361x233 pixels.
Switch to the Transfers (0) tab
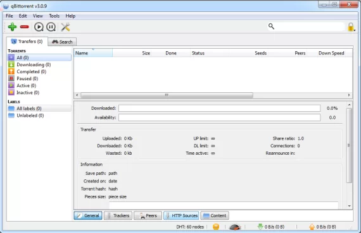click(27, 41)
